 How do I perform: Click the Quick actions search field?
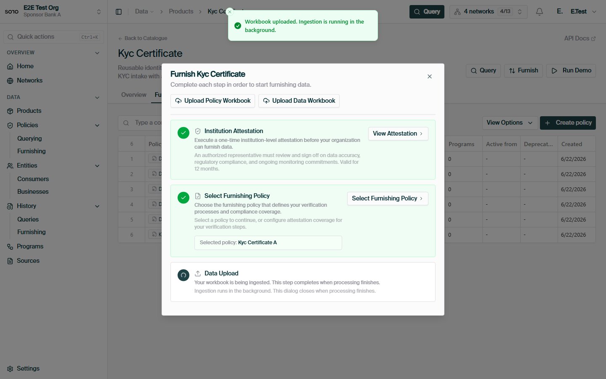[53, 37]
